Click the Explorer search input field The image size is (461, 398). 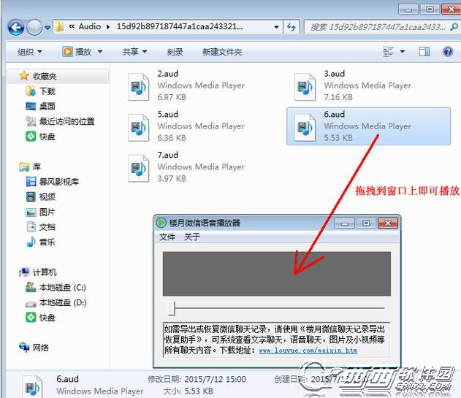coord(376,27)
